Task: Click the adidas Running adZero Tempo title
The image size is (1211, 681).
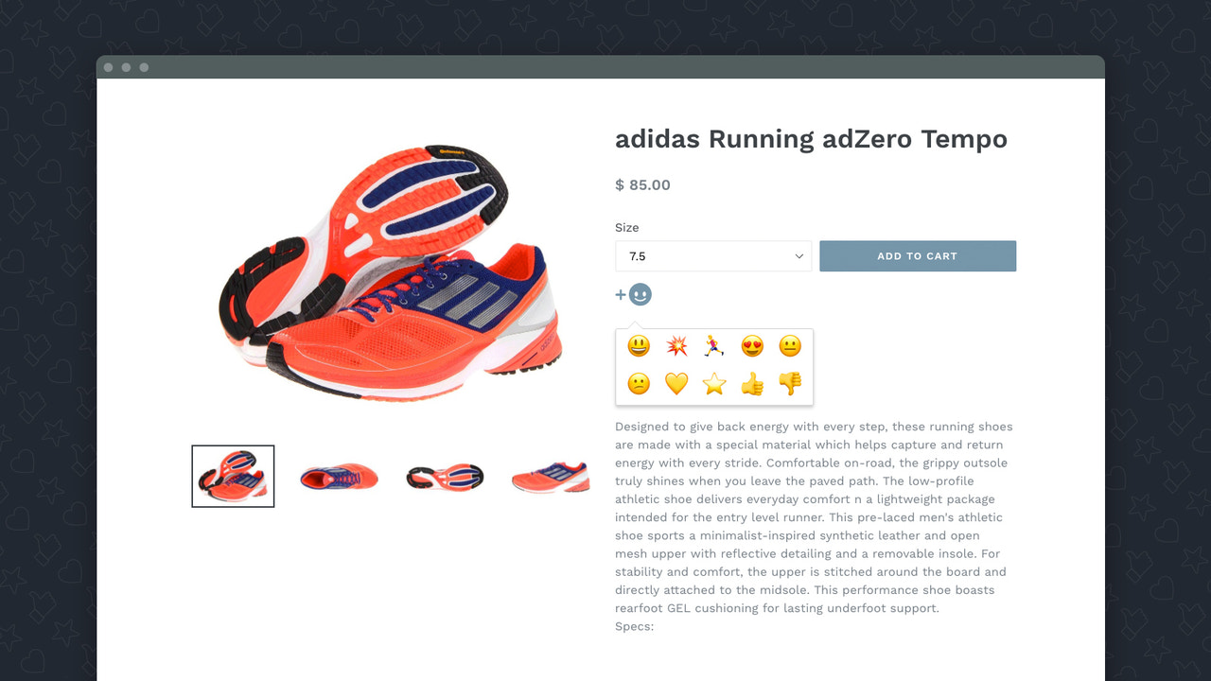Action: click(812, 139)
